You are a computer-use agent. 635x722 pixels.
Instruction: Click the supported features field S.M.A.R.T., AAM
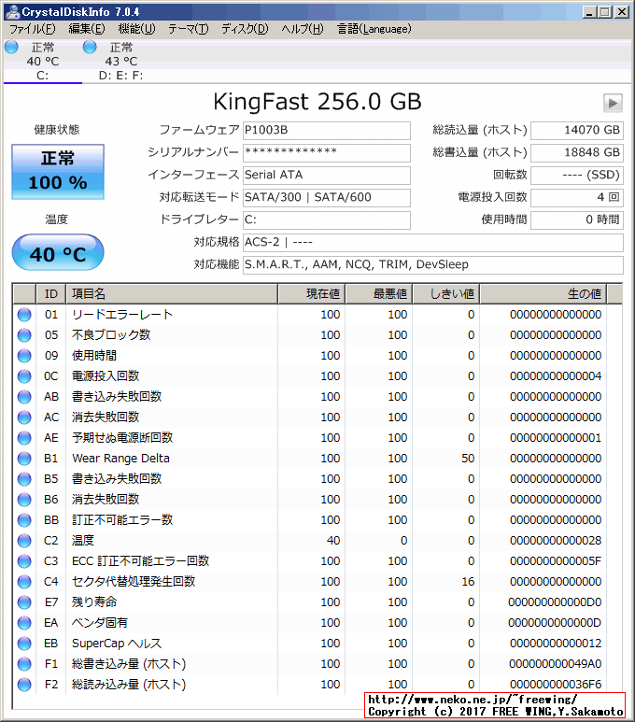[x=433, y=264]
